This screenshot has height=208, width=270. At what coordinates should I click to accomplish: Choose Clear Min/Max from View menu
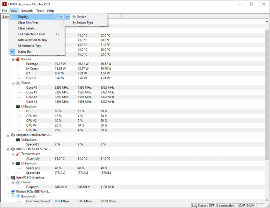coord(28,23)
